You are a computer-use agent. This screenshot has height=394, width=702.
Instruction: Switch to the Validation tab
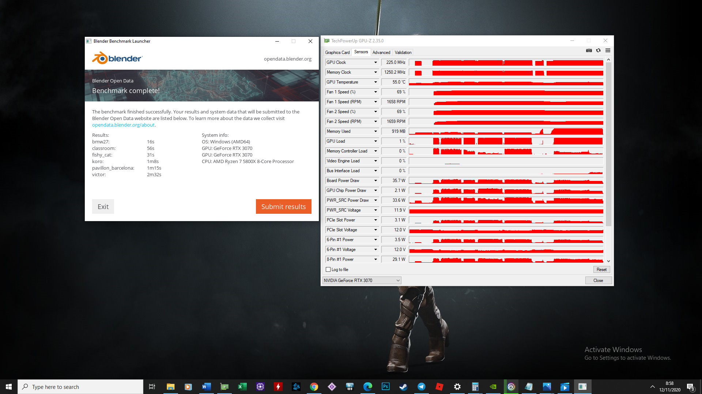click(x=403, y=53)
